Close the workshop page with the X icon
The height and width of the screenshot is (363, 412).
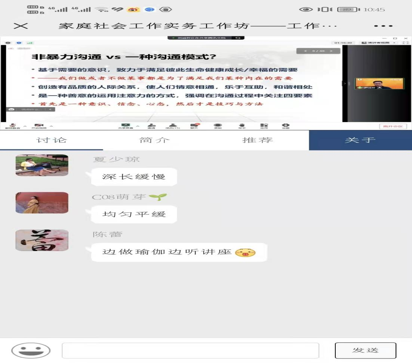tap(21, 26)
